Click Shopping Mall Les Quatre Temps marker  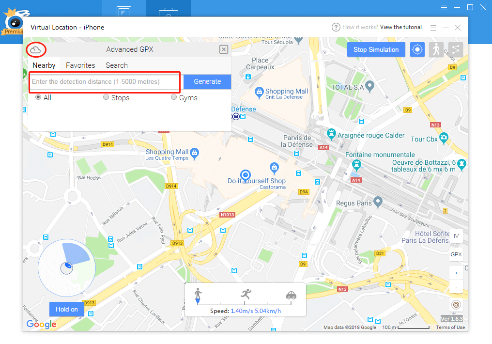(195, 154)
